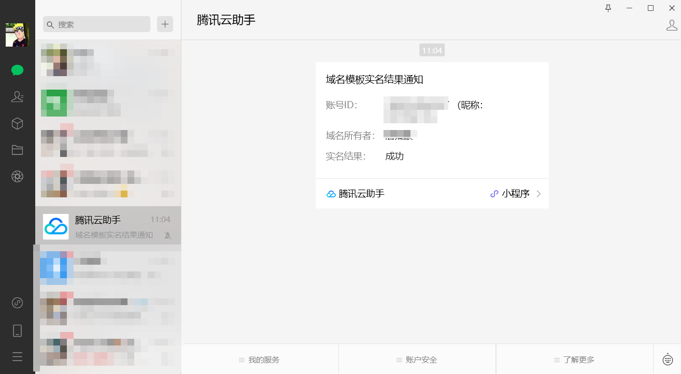Screen dimensions: 681x374
Task: Switch to keyboard input with the keyboard icon
Action: pos(668,359)
